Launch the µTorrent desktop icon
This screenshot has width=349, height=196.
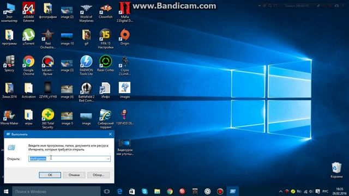pyautogui.click(x=28, y=37)
